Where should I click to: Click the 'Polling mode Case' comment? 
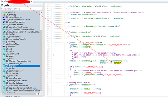(78, 83)
